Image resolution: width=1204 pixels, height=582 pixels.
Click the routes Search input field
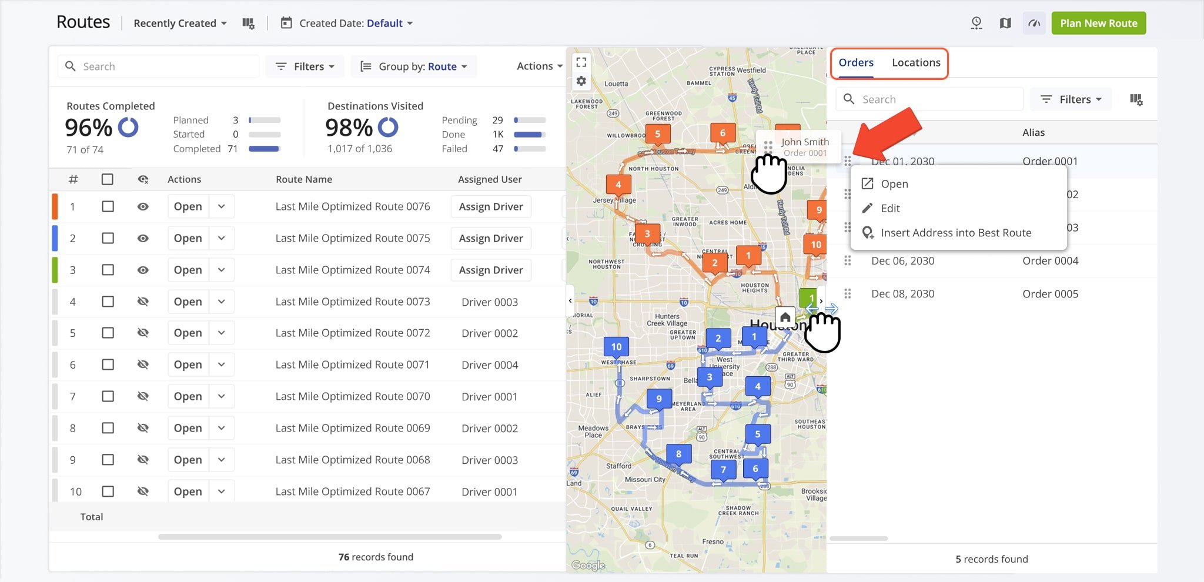165,66
